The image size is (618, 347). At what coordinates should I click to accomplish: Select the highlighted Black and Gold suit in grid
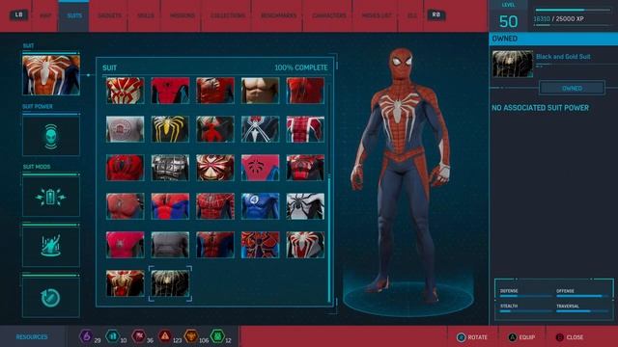tap(170, 283)
